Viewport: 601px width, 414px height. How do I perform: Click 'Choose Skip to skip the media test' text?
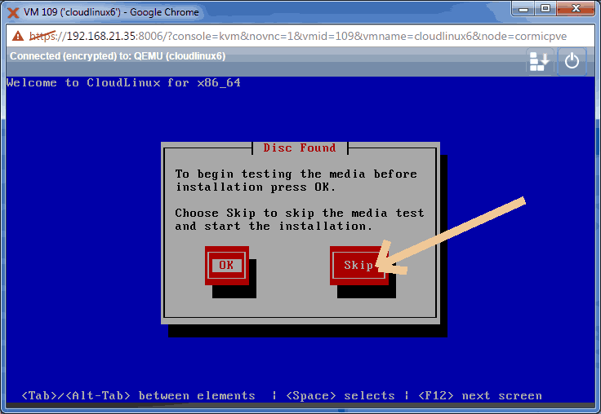300,214
